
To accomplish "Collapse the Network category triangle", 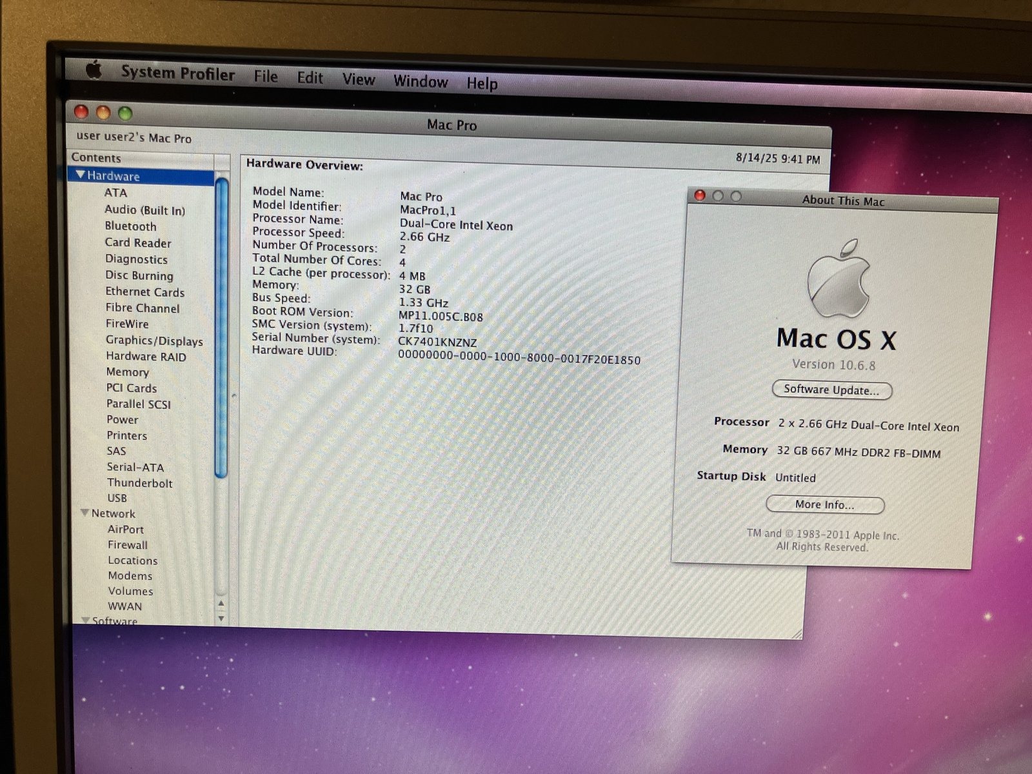I will click(x=84, y=513).
